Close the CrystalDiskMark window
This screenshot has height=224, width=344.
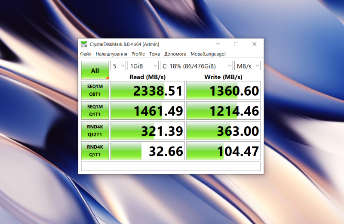pos(255,44)
